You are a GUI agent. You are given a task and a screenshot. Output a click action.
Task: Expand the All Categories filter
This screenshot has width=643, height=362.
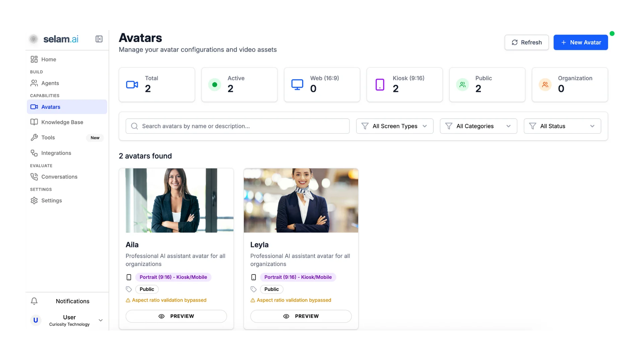(478, 126)
